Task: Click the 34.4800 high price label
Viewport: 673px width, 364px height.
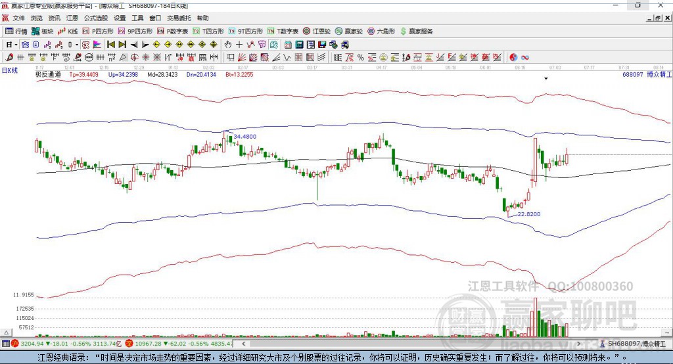Action: coord(244,137)
